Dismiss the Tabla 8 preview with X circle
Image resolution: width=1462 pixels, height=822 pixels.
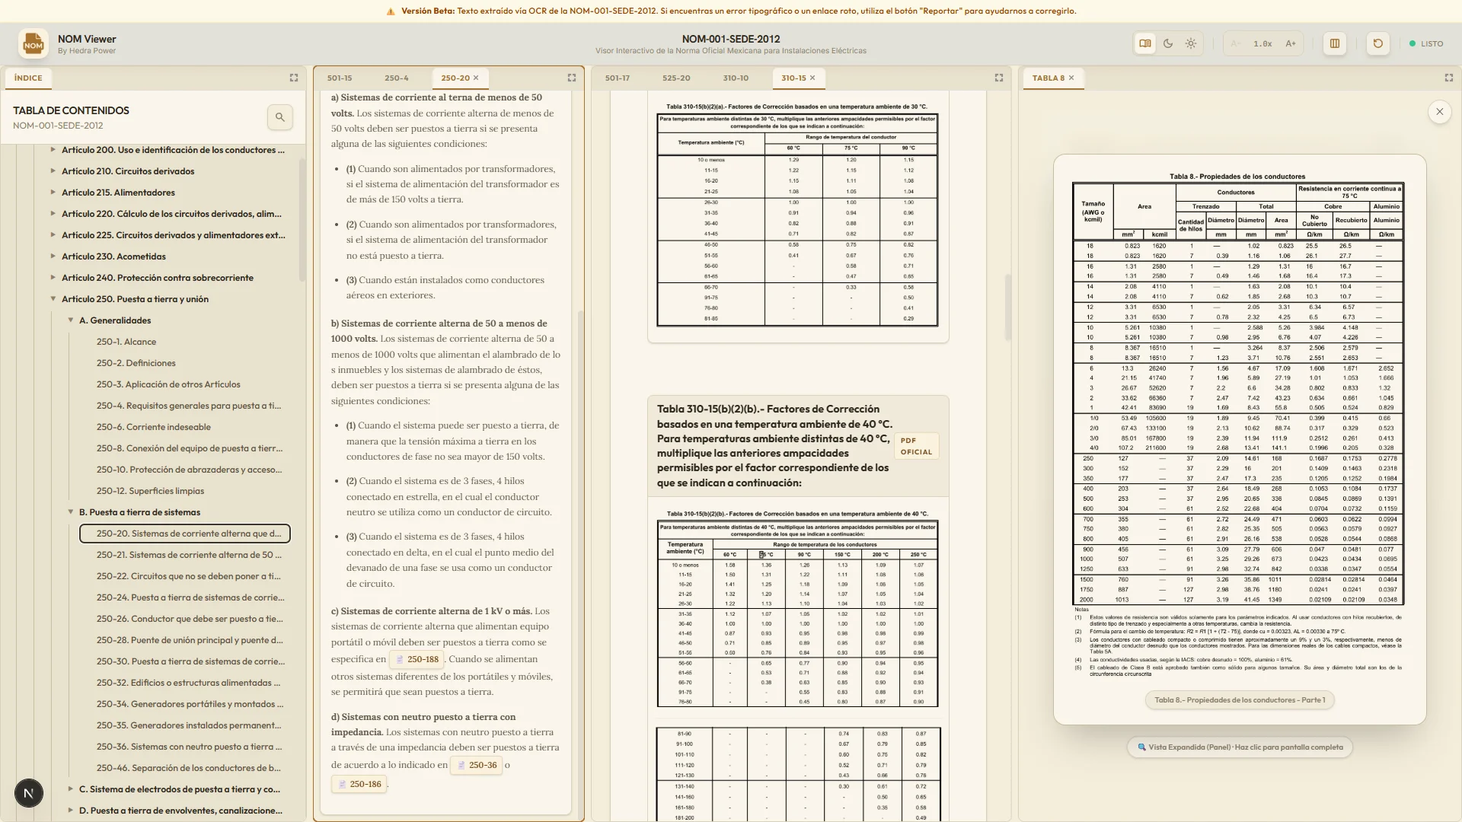[1440, 112]
